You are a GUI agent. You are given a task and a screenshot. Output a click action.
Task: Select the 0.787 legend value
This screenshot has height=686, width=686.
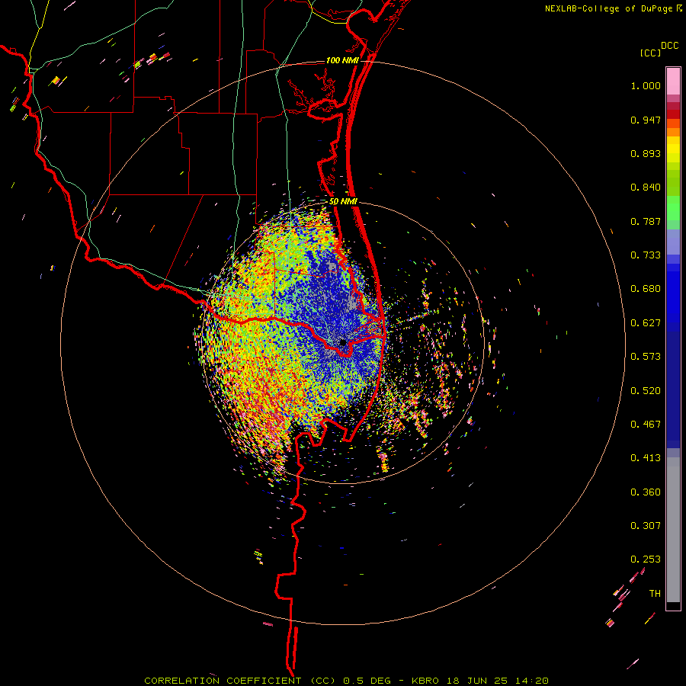click(x=646, y=221)
